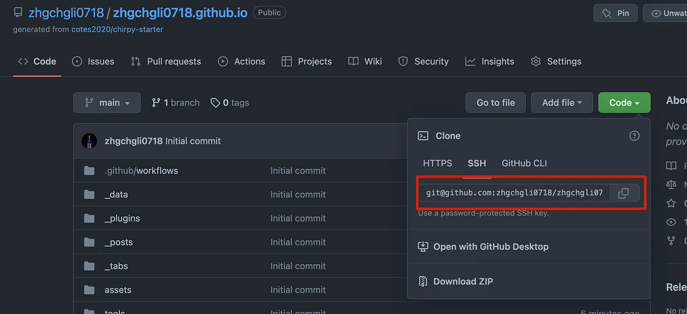Screen dimensions: 687x314
Task: Click the Clone help question mark icon
Action: [634, 136]
